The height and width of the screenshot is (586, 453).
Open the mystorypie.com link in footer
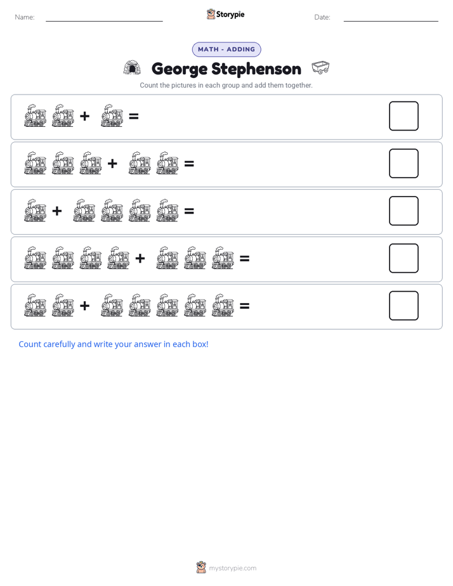(232, 568)
